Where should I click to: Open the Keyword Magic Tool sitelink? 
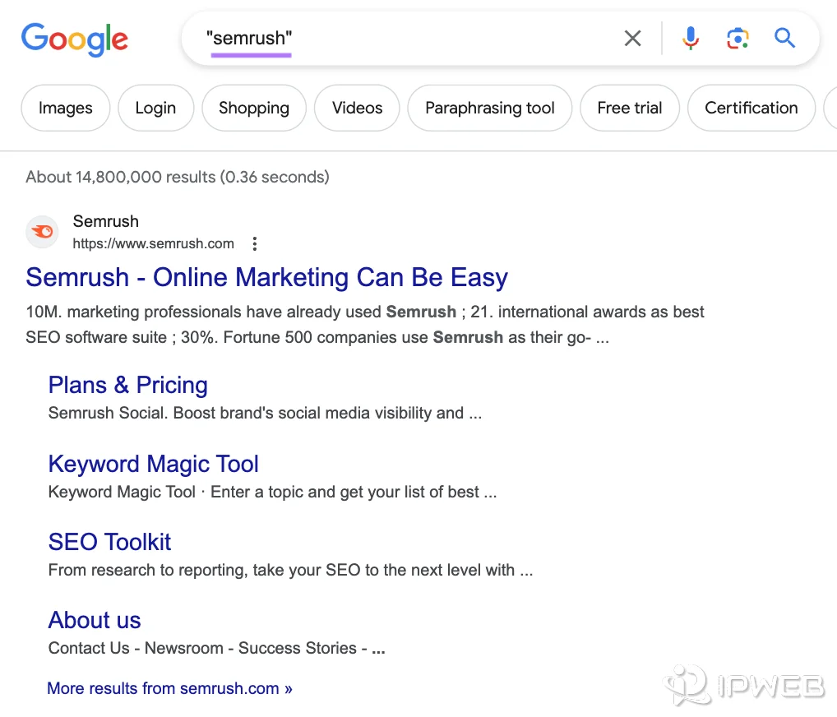154,464
